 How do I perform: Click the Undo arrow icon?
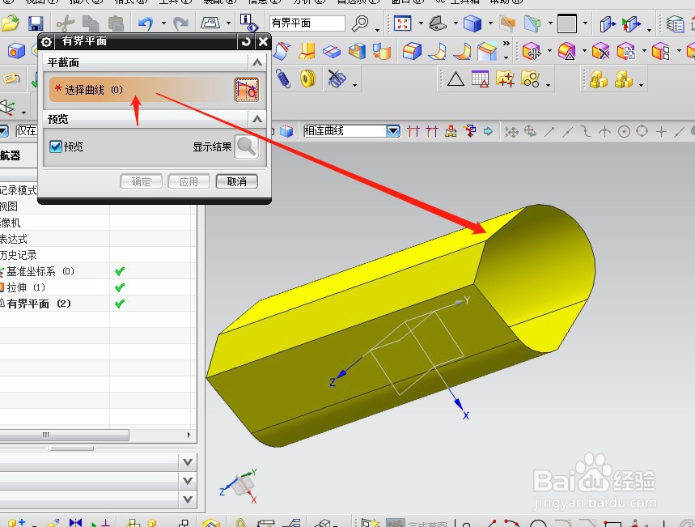[146, 23]
